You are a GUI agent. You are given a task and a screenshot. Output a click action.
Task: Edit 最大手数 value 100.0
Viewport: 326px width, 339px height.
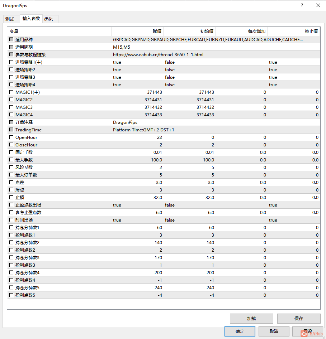tap(137, 160)
